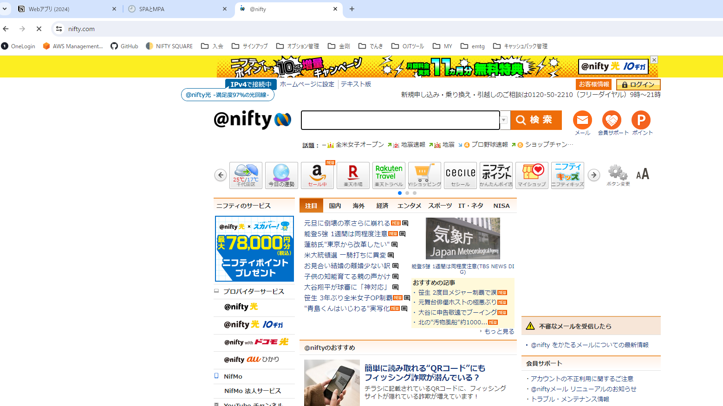Open AWS Management bookmark
The image size is (723, 406).
[x=73, y=46]
